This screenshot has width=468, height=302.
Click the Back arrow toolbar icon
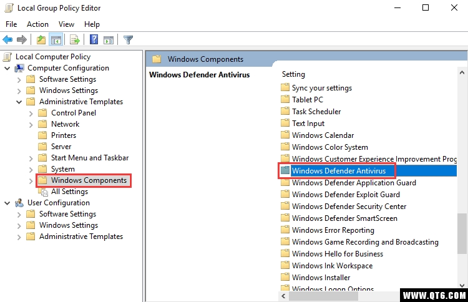click(7, 39)
